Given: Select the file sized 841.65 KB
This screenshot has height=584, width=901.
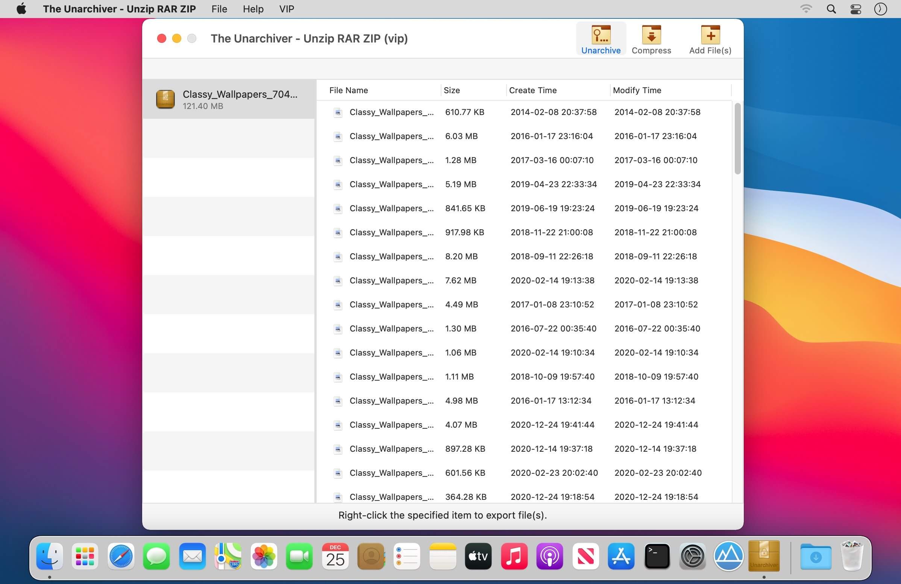Looking at the screenshot, I should click(524, 209).
